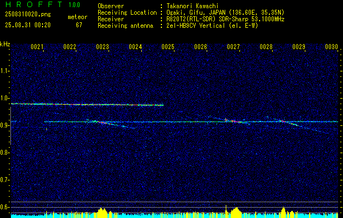Click time marker 0022
343x218 pixels.
(x=70, y=46)
